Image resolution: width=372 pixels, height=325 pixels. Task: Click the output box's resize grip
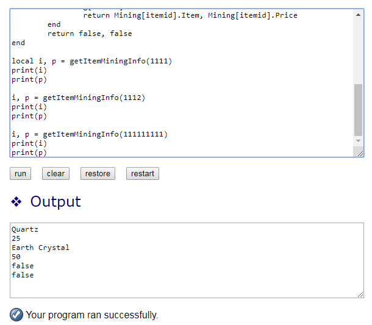(360, 295)
